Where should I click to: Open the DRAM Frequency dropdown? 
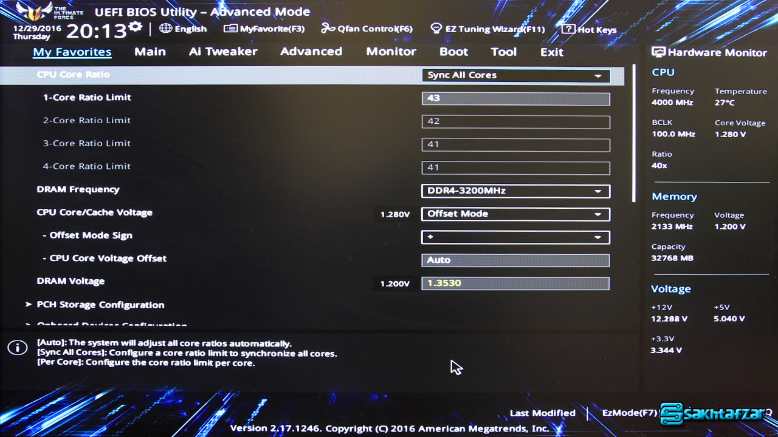(515, 191)
